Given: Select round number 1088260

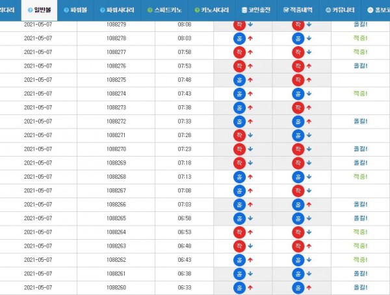Looking at the screenshot, I should tap(116, 288).
